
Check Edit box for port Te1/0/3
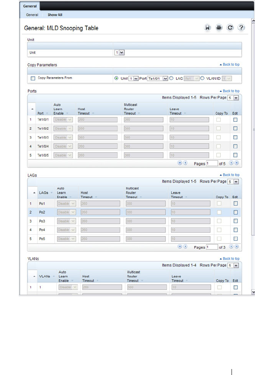tap(236, 137)
